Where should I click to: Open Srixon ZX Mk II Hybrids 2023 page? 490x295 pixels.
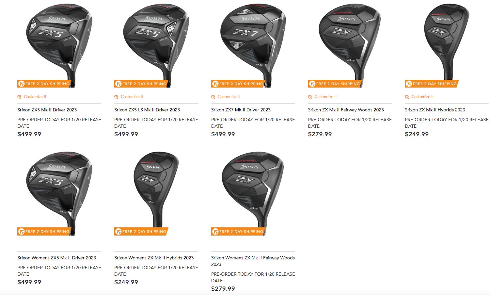click(x=435, y=110)
